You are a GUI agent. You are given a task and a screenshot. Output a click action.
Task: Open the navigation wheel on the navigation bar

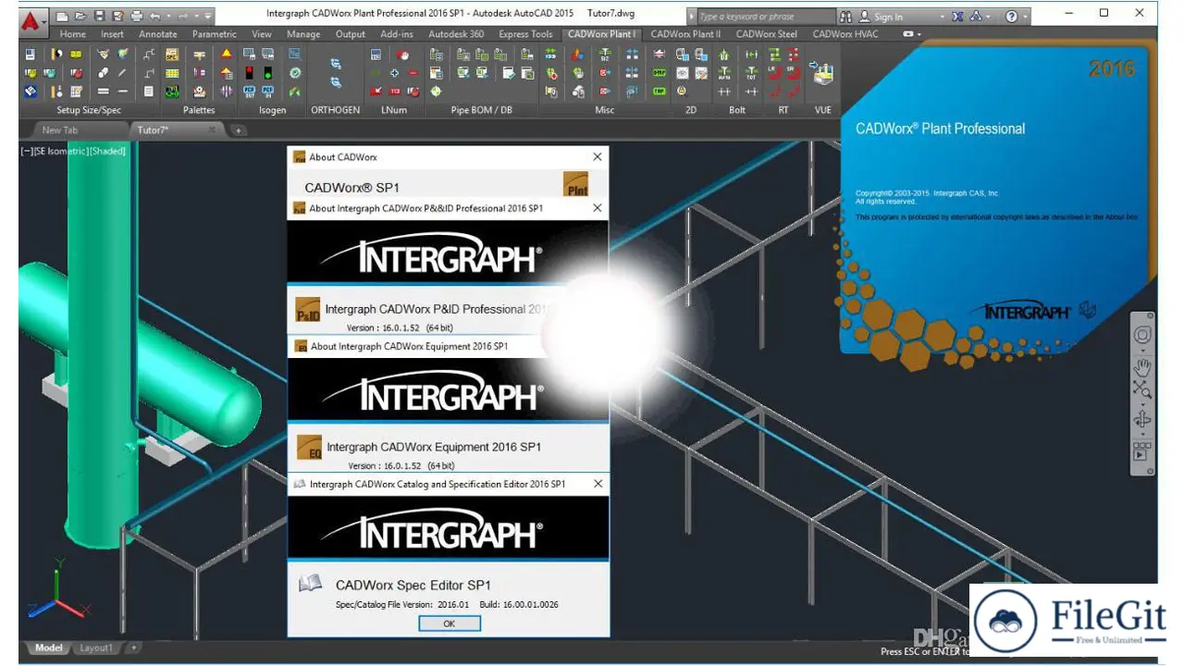point(1143,334)
